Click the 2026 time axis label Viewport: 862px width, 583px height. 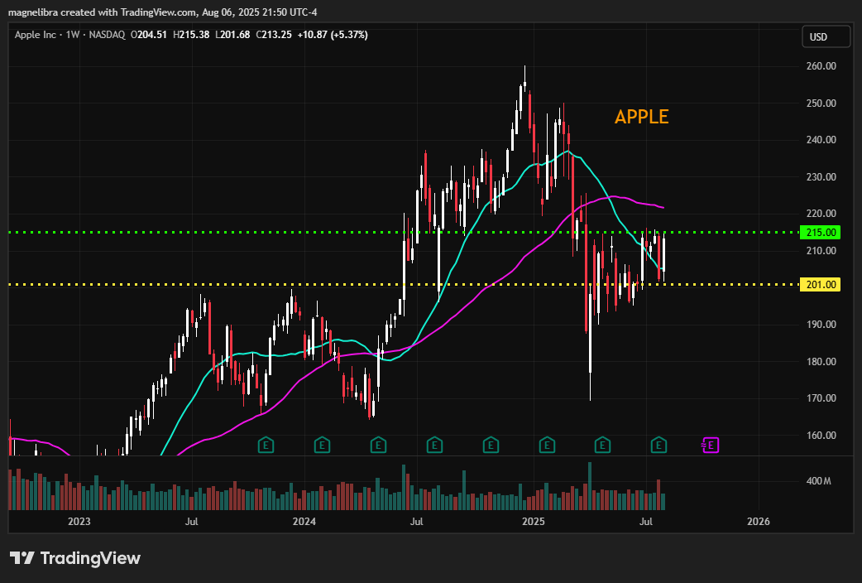coord(758,522)
